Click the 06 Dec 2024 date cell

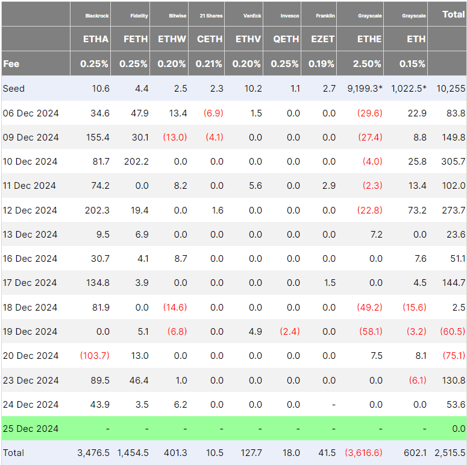(x=30, y=113)
